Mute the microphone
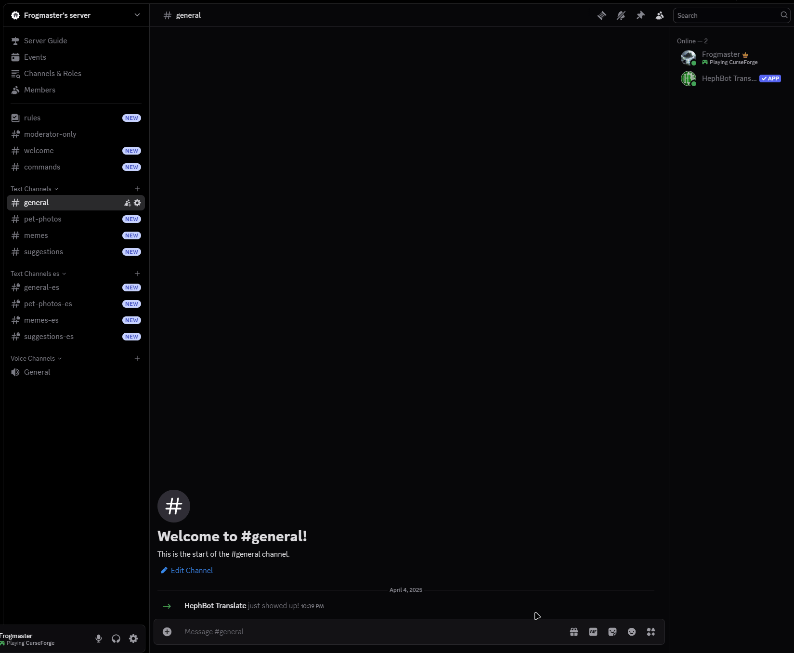Viewport: 794px width, 653px height. [x=99, y=639]
